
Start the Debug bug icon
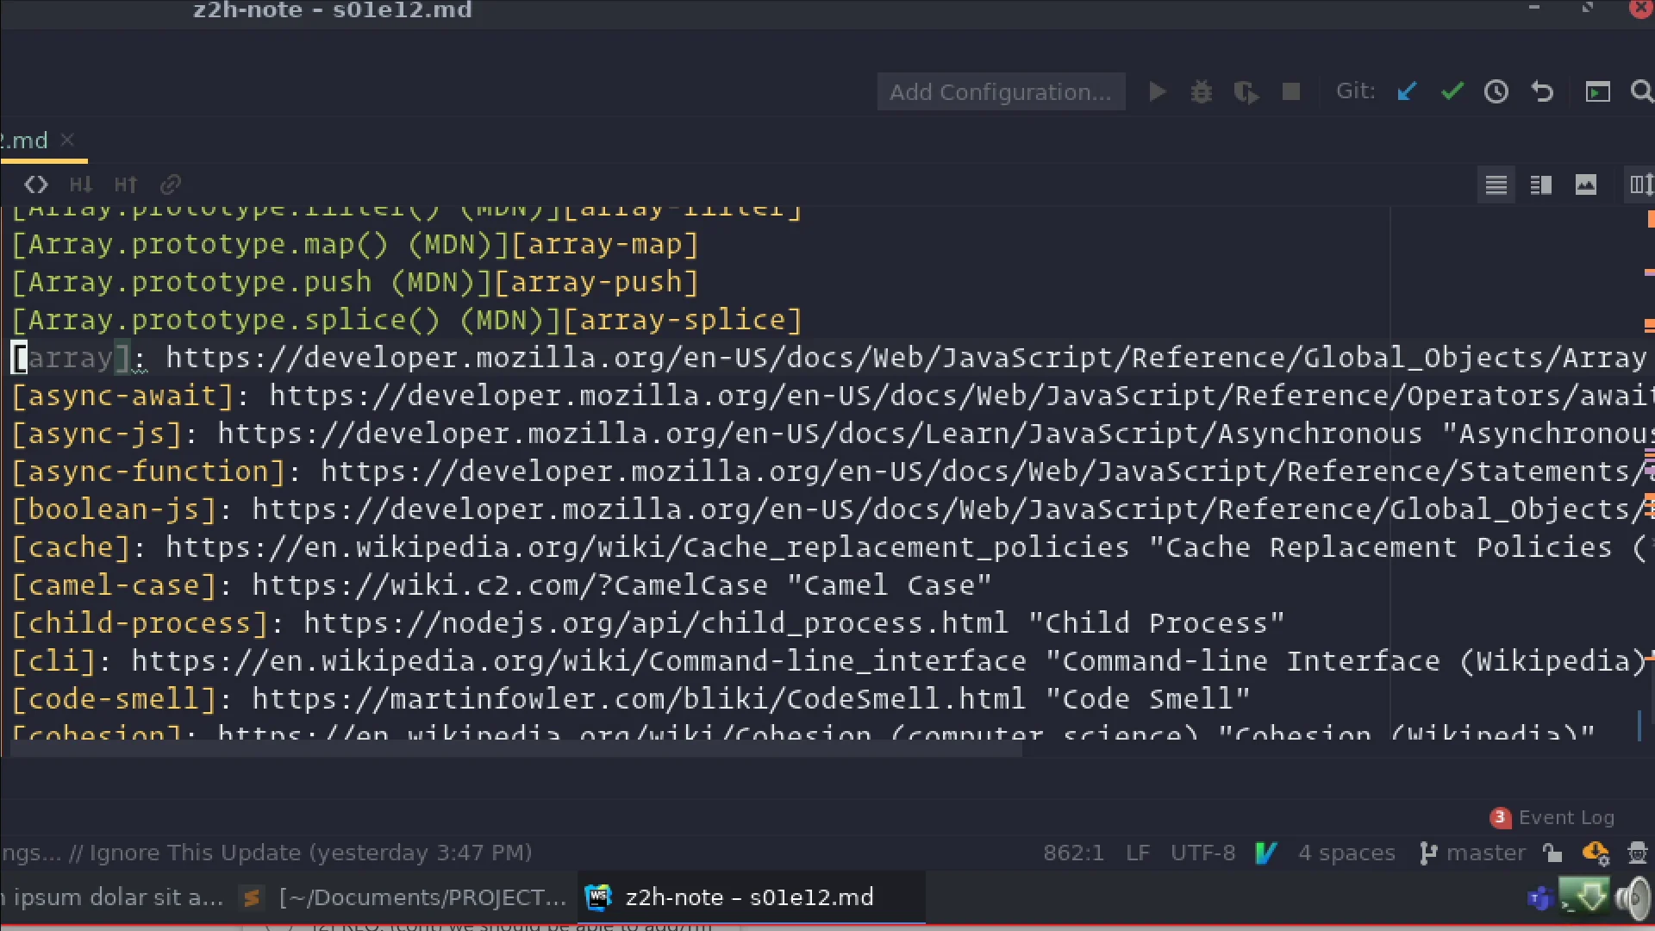pyautogui.click(x=1202, y=91)
